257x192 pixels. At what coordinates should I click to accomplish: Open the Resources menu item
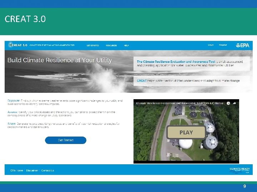pyautogui.click(x=111, y=46)
